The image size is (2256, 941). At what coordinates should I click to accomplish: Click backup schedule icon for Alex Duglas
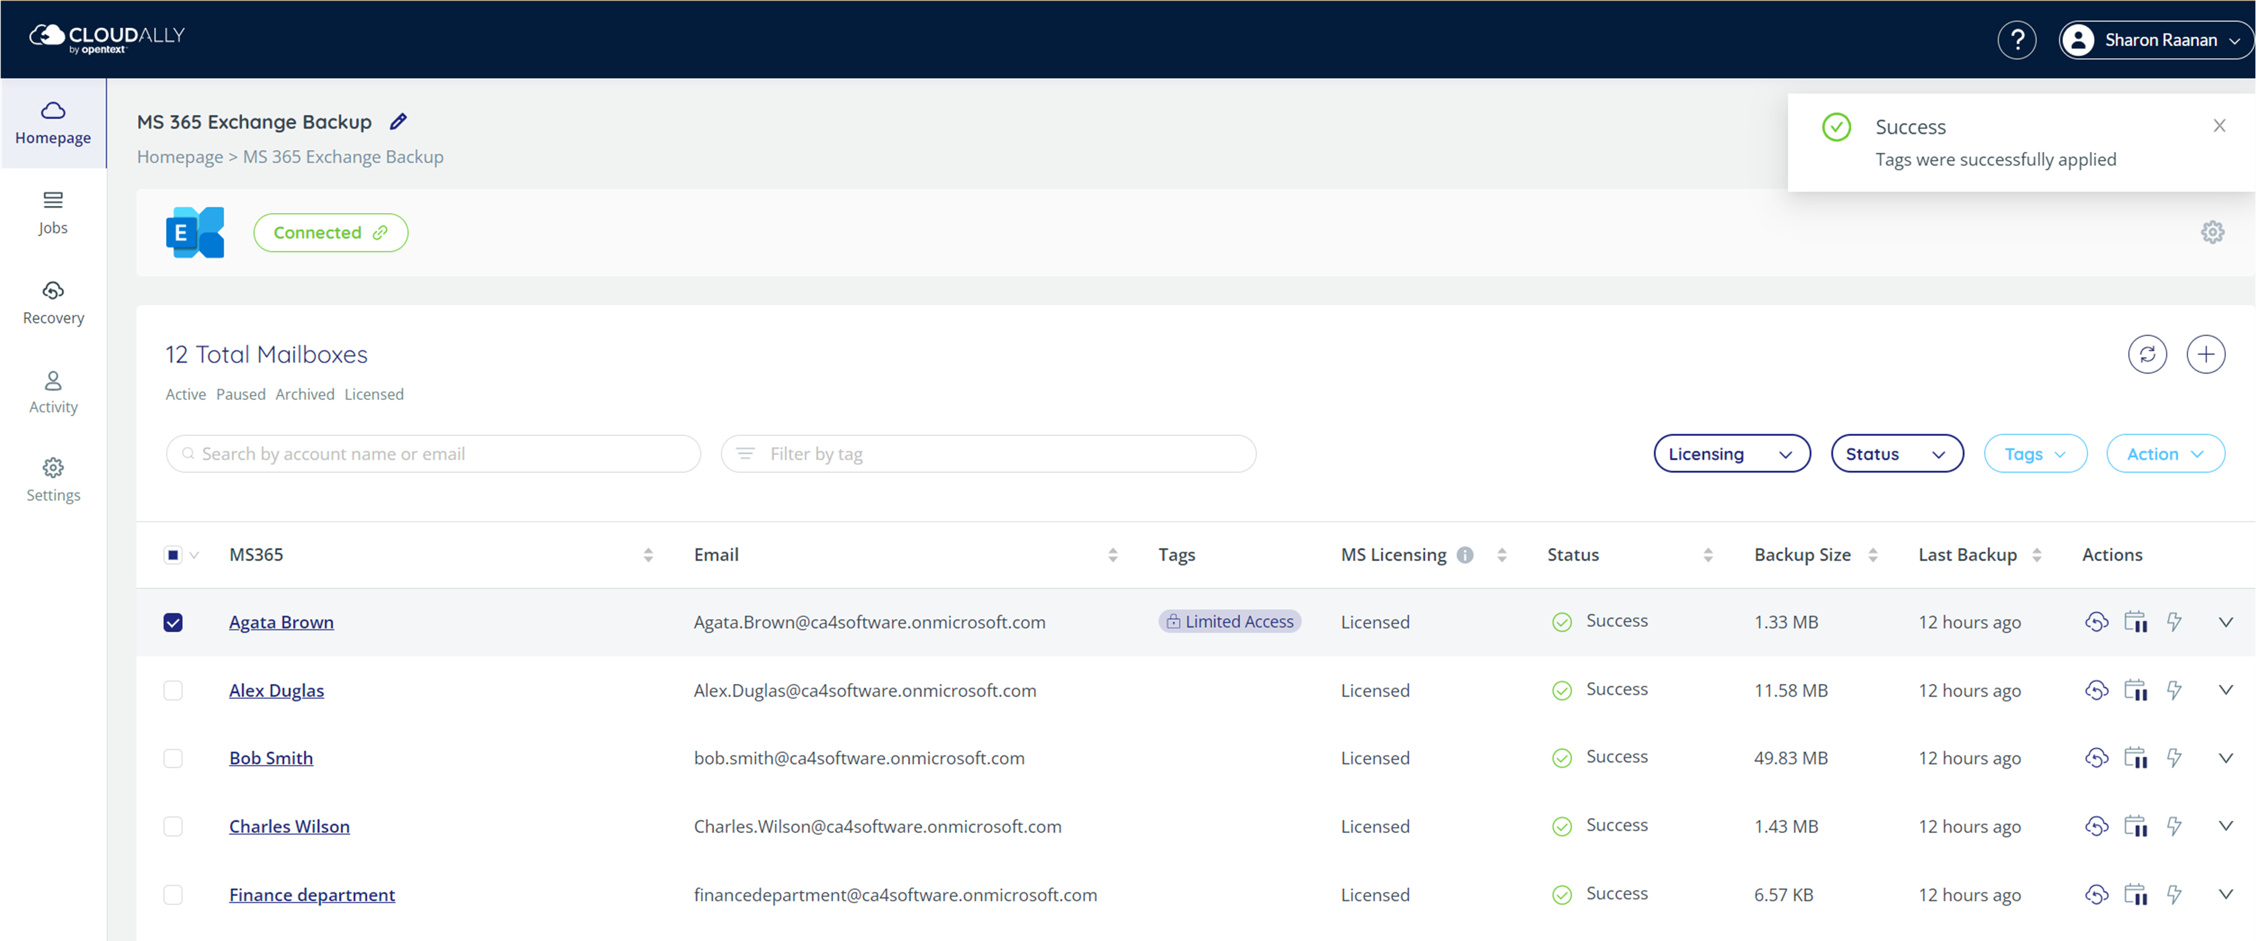[x=2135, y=690]
